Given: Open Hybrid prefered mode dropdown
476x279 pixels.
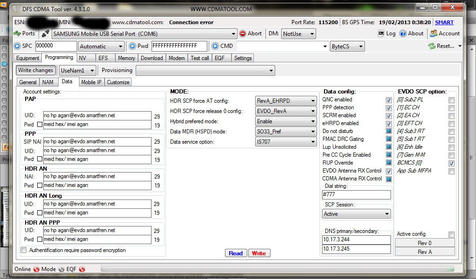Looking at the screenshot, I should 286,121.
